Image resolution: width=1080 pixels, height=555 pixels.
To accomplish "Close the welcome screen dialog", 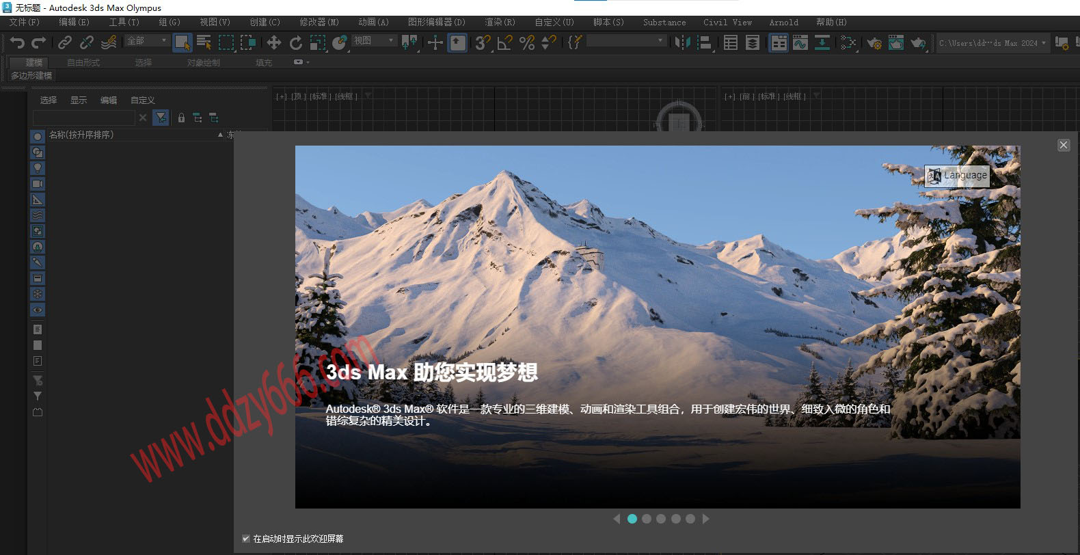I will (x=1064, y=145).
